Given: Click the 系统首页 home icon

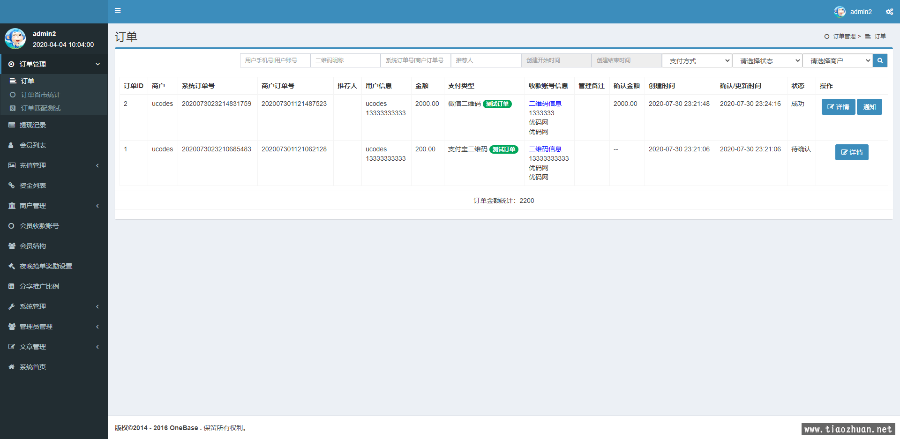Looking at the screenshot, I should coord(12,367).
